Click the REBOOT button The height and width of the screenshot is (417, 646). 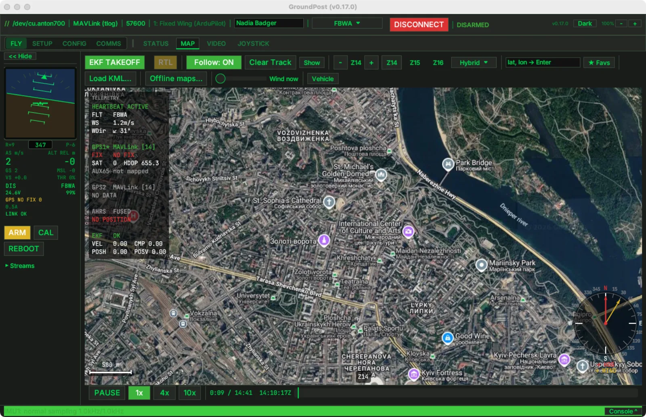coord(24,249)
